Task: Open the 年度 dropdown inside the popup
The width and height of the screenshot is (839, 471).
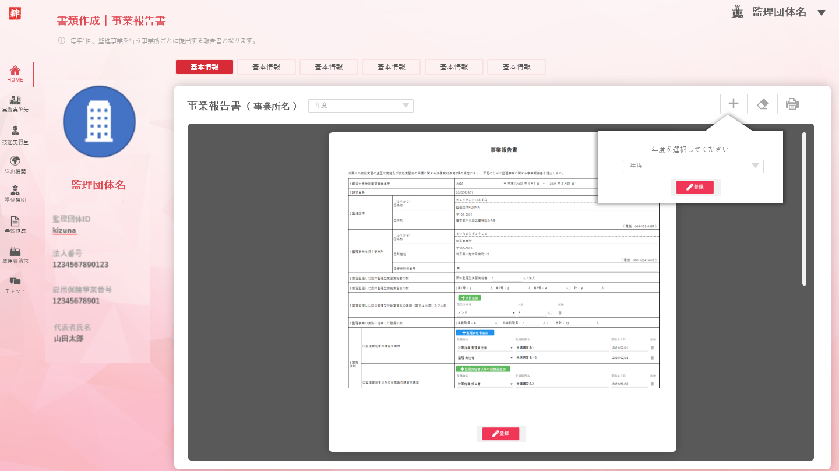Action: click(x=693, y=166)
